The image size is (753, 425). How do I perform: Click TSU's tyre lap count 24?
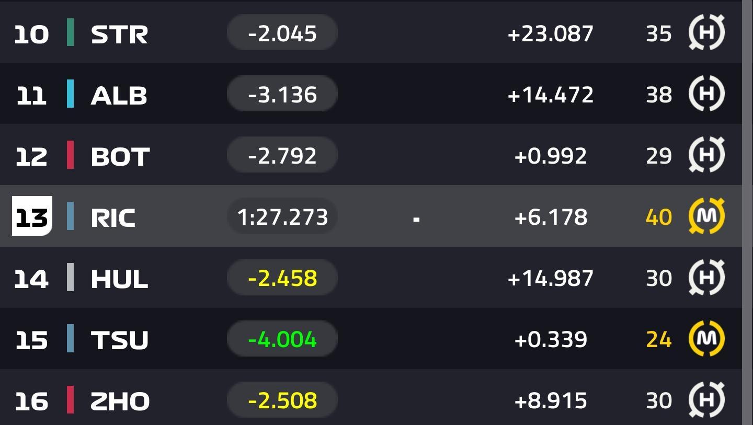[659, 339]
